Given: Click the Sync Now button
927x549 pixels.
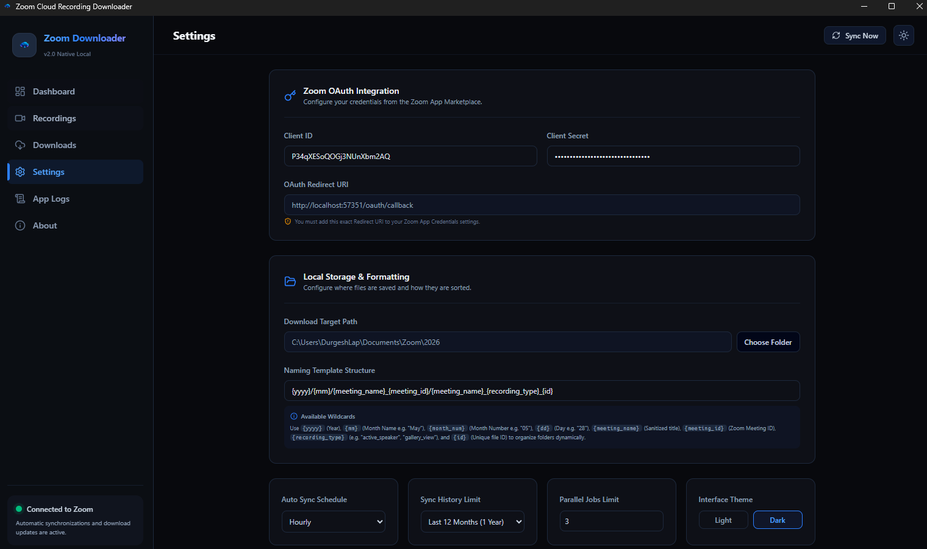Looking at the screenshot, I should 854,35.
